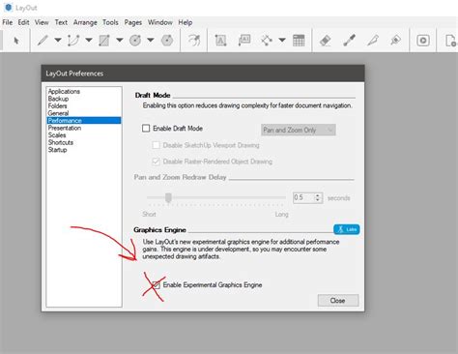458x354 pixels.
Task: Increase redraw delay with spinner up arrow
Action: point(318,195)
